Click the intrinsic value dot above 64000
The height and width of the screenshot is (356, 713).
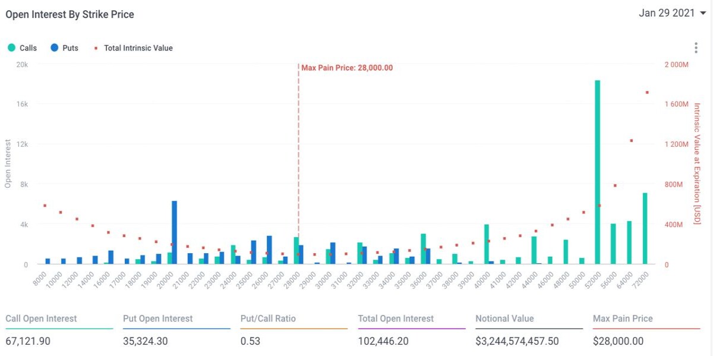(631, 141)
